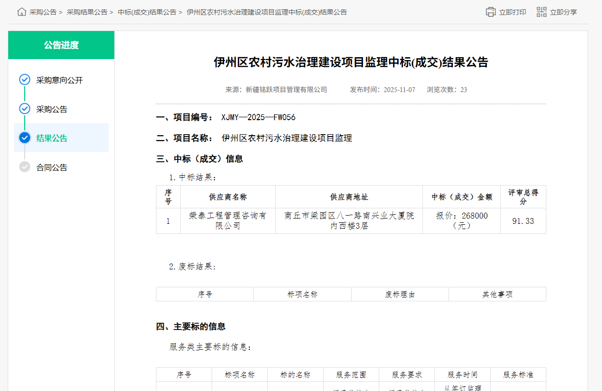The width and height of the screenshot is (602, 391).
Task: Click the project number XJMY—2025—FW056
Action: coord(258,117)
